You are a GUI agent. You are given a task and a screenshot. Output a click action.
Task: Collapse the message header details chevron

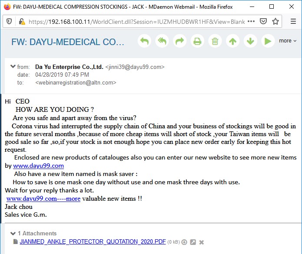pyautogui.click(x=13, y=66)
